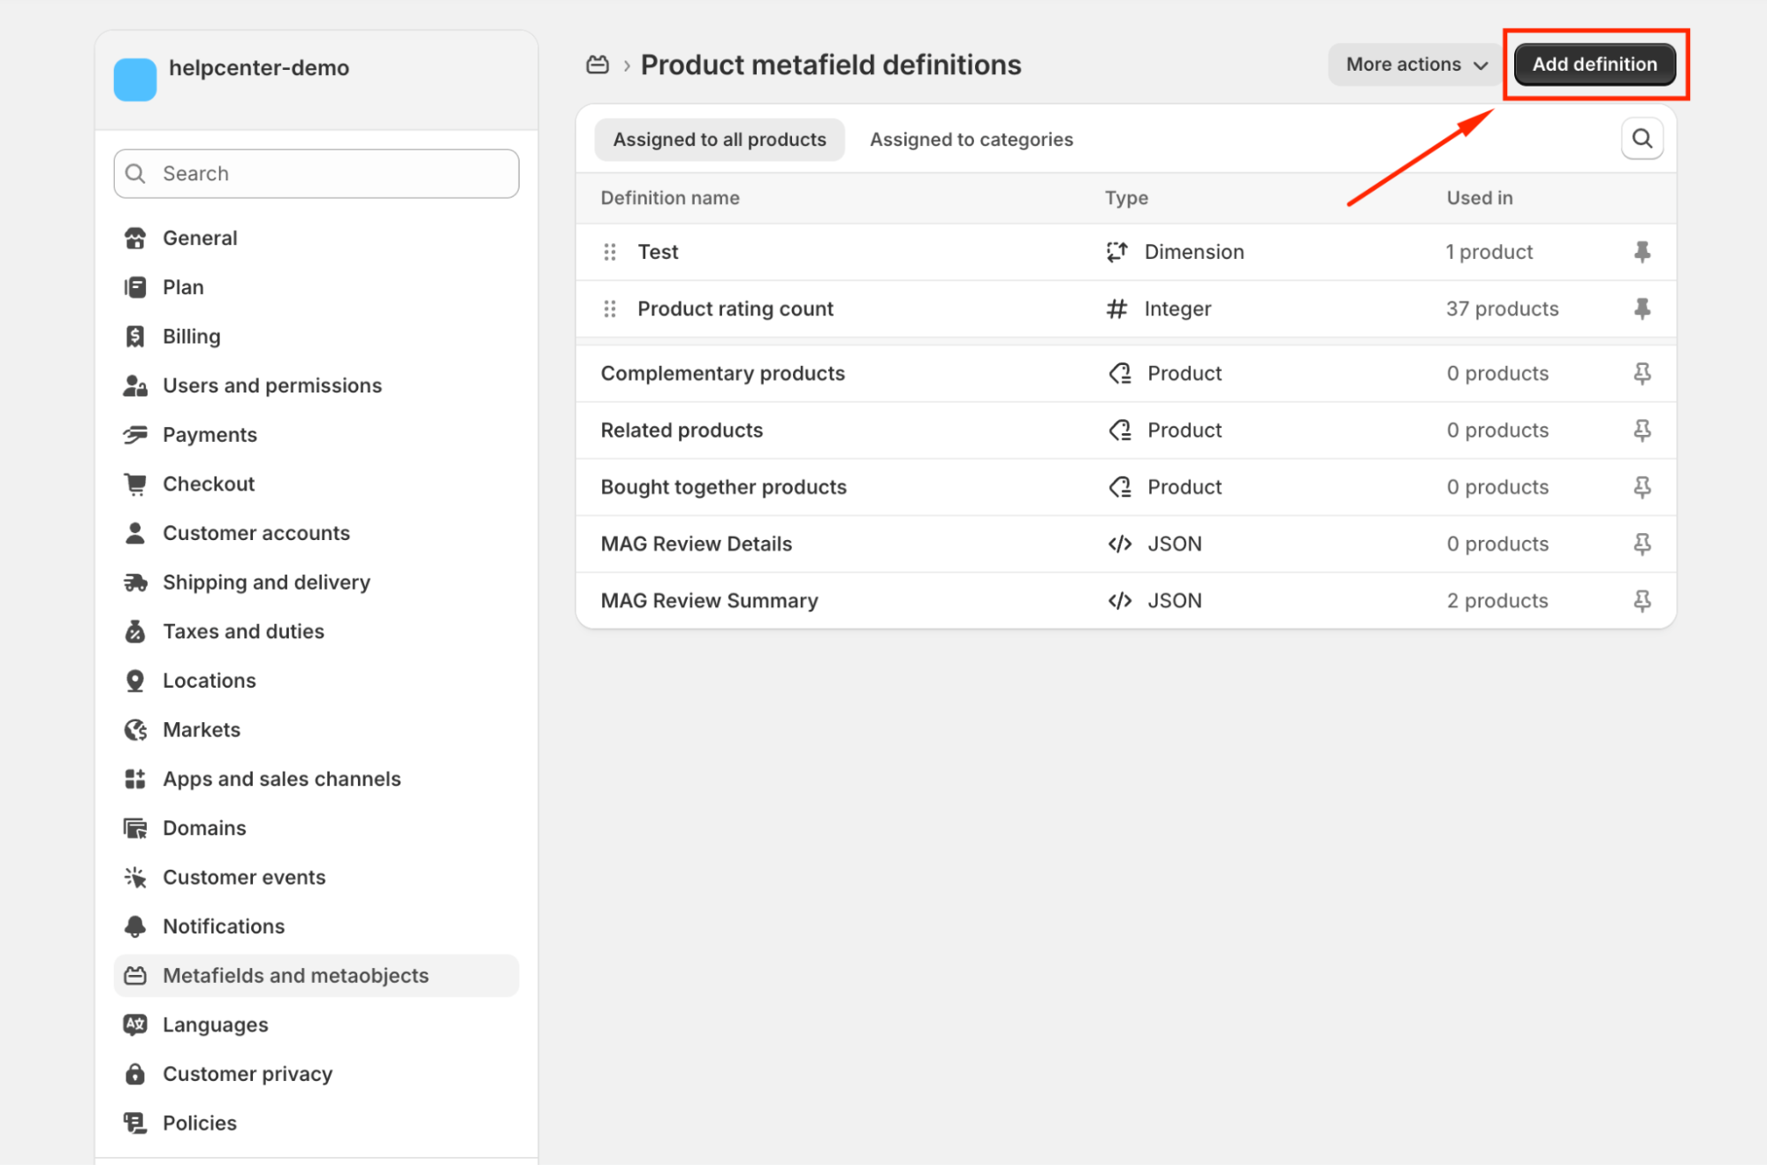Click the search magnifier icon in definitions table
This screenshot has height=1165, width=1767.
[1641, 139]
